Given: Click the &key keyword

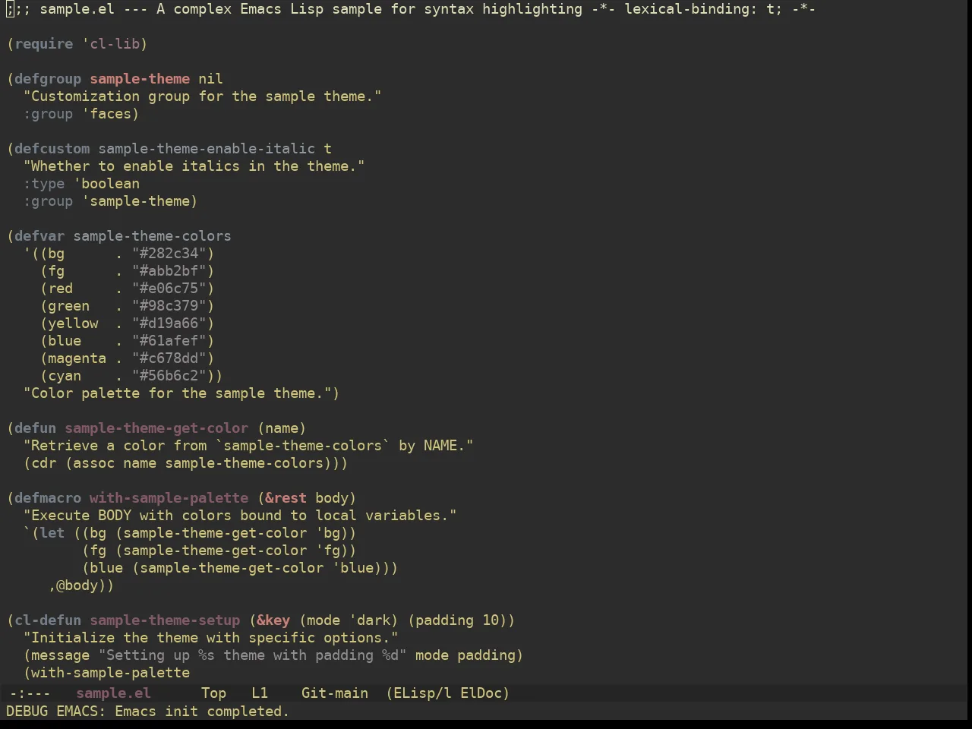Looking at the screenshot, I should tap(273, 620).
